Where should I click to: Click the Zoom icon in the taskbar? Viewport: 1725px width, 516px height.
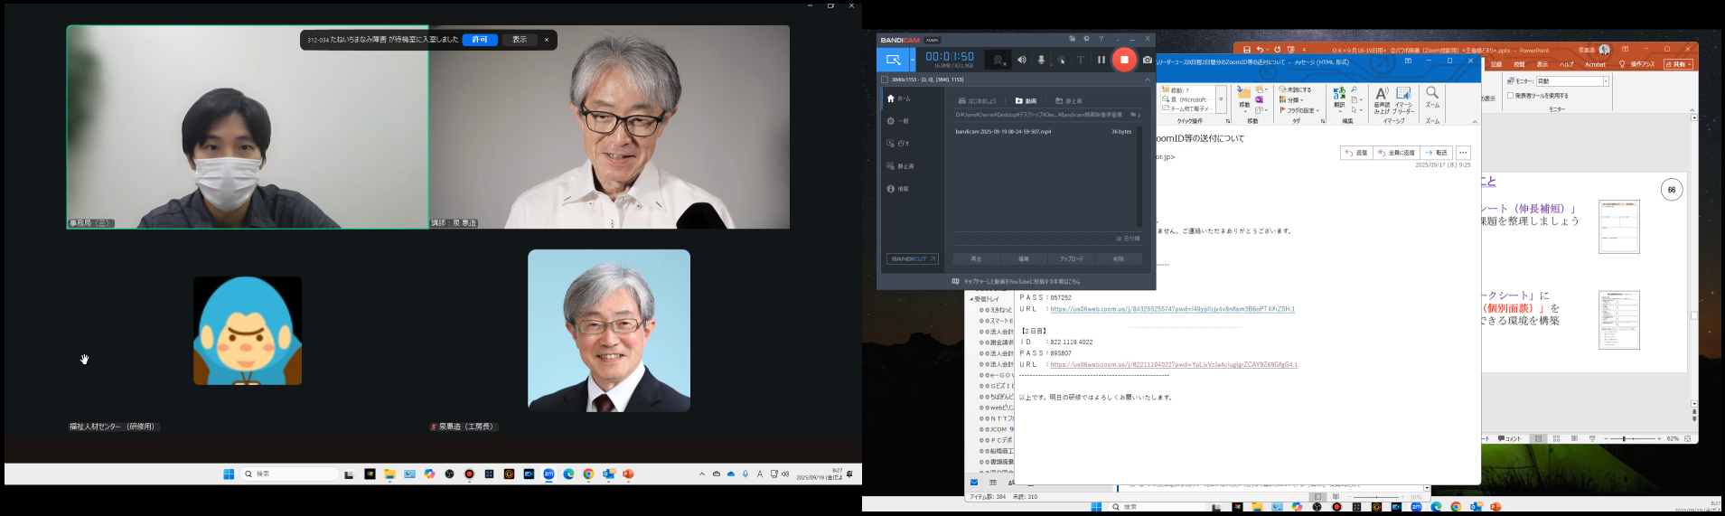point(548,474)
